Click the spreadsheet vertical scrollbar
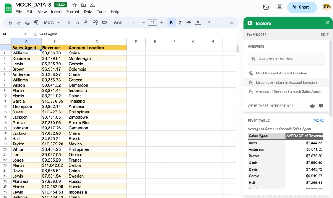Image resolution: width=333 pixels, height=198 pixels. click(237, 49)
